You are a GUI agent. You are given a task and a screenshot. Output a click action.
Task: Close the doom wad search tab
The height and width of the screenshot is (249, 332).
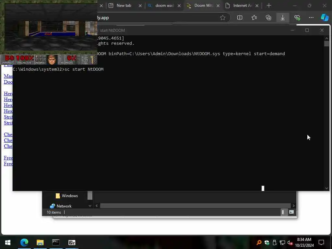point(179,6)
